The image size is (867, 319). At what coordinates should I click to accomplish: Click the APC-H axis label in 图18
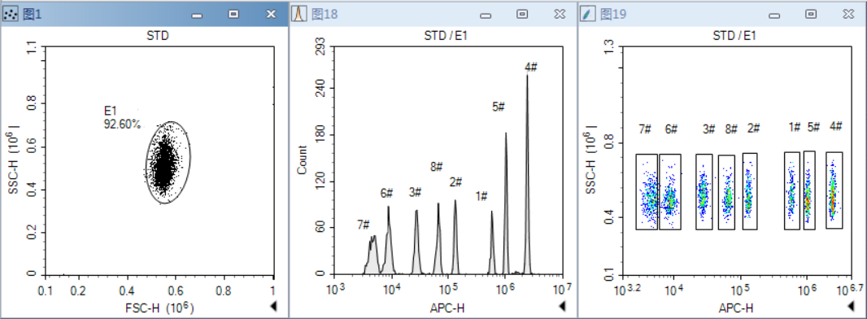coord(448,308)
